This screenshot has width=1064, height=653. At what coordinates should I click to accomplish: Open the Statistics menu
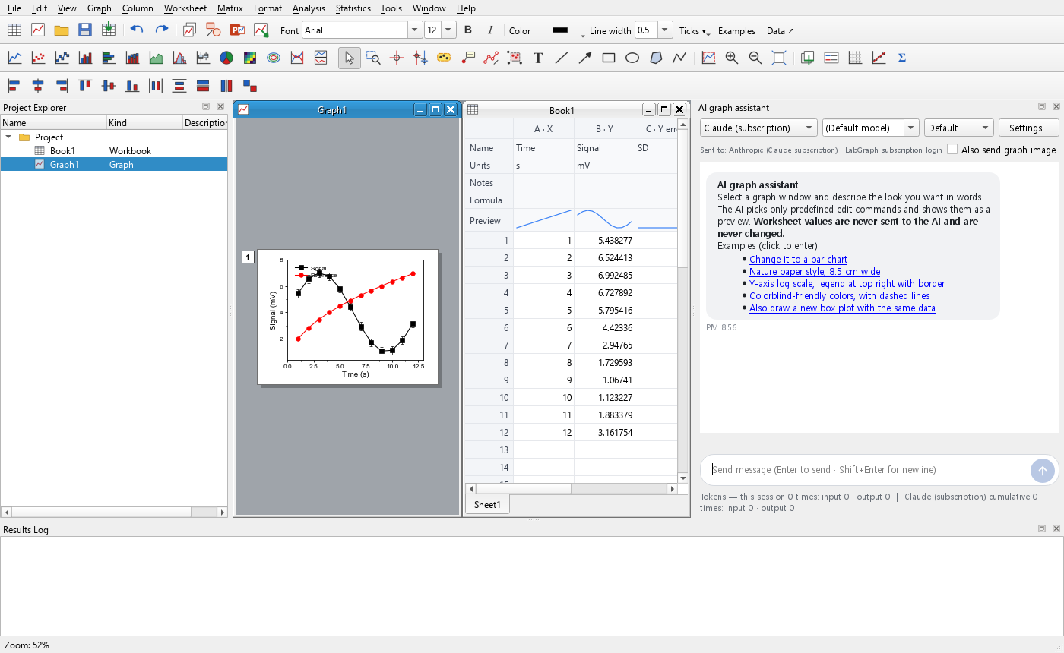pyautogui.click(x=353, y=8)
